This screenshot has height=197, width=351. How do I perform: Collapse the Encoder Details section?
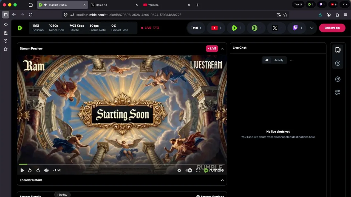click(x=222, y=180)
